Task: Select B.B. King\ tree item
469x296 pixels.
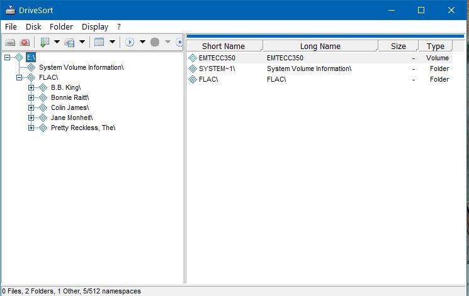Action: coord(66,87)
